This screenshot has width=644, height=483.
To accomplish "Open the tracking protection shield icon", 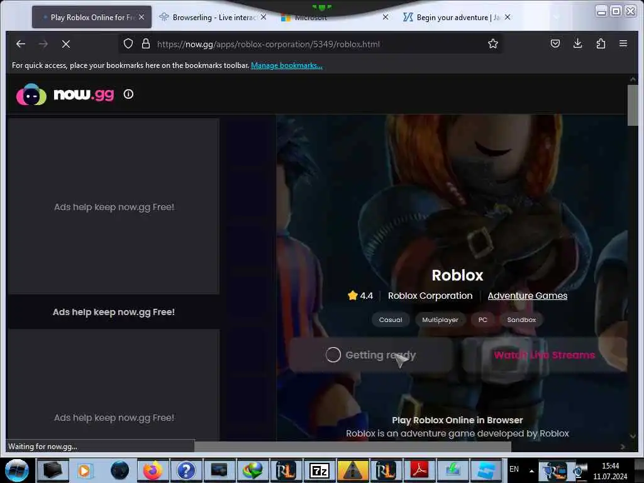I will [128, 43].
